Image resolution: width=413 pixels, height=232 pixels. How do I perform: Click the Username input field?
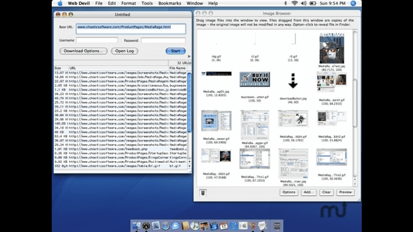pos(97,41)
